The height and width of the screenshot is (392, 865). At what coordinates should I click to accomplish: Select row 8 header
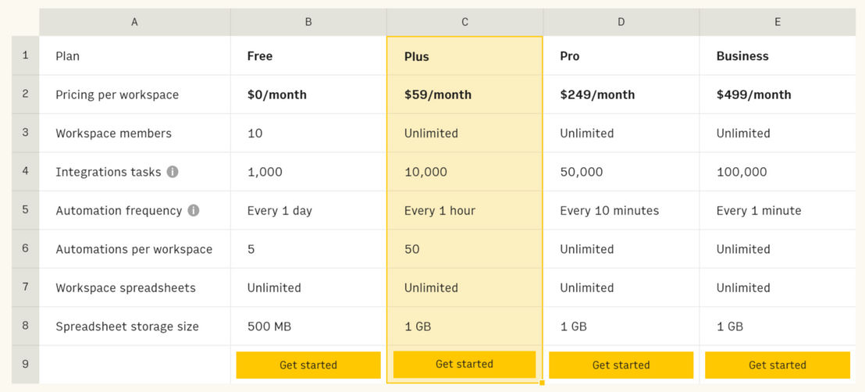[x=26, y=326]
